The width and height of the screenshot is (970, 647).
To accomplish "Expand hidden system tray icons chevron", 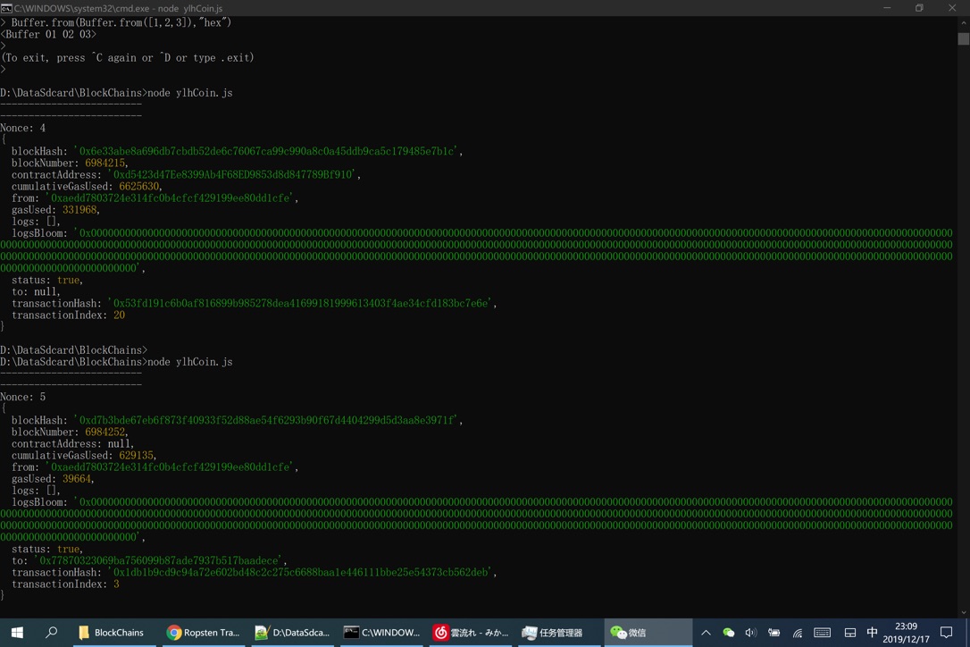I will pyautogui.click(x=706, y=633).
